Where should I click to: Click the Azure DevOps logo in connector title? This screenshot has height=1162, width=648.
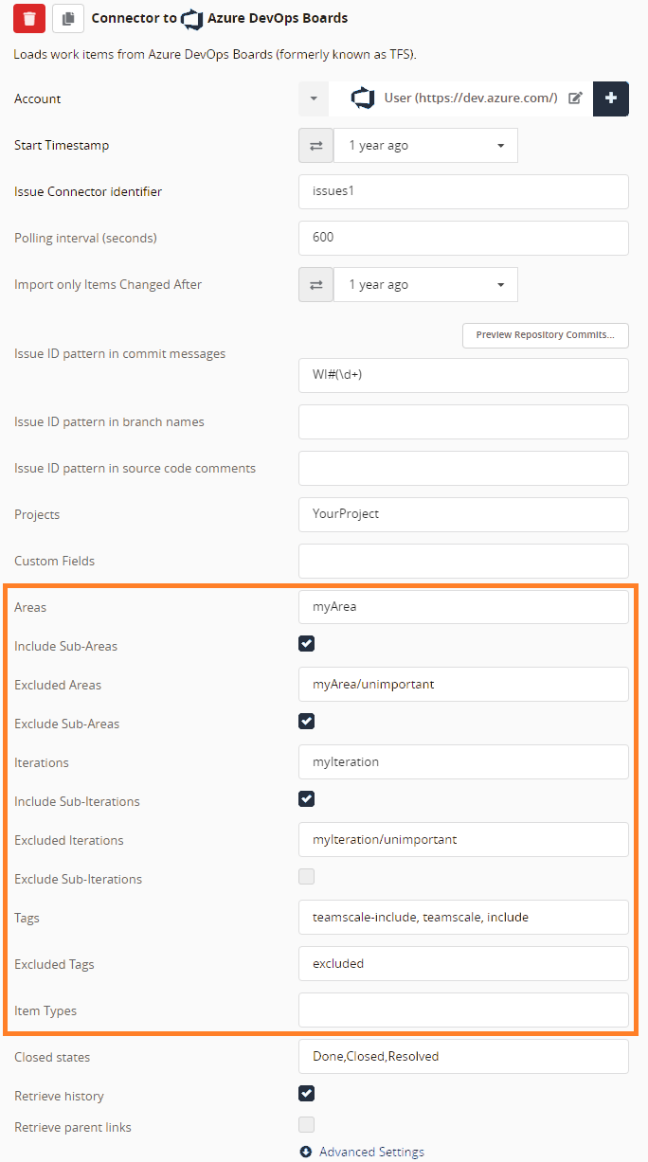pyautogui.click(x=192, y=18)
